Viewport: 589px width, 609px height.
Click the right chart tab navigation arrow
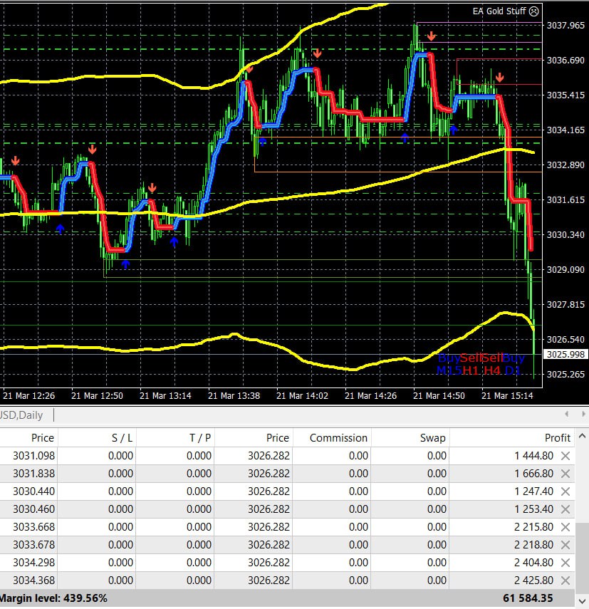coord(583,415)
